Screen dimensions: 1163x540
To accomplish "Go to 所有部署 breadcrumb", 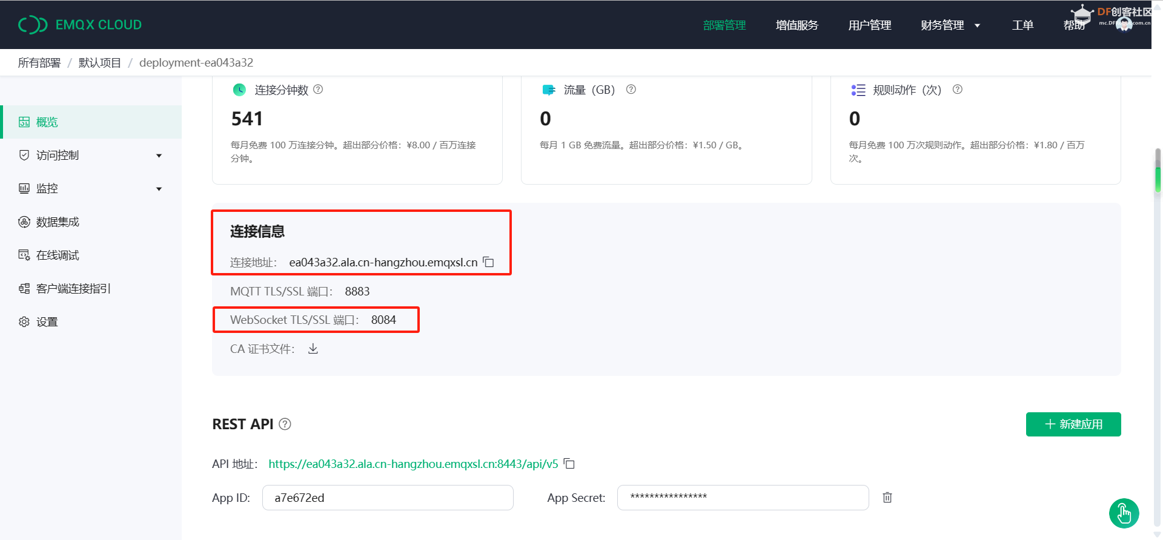I will coord(39,63).
